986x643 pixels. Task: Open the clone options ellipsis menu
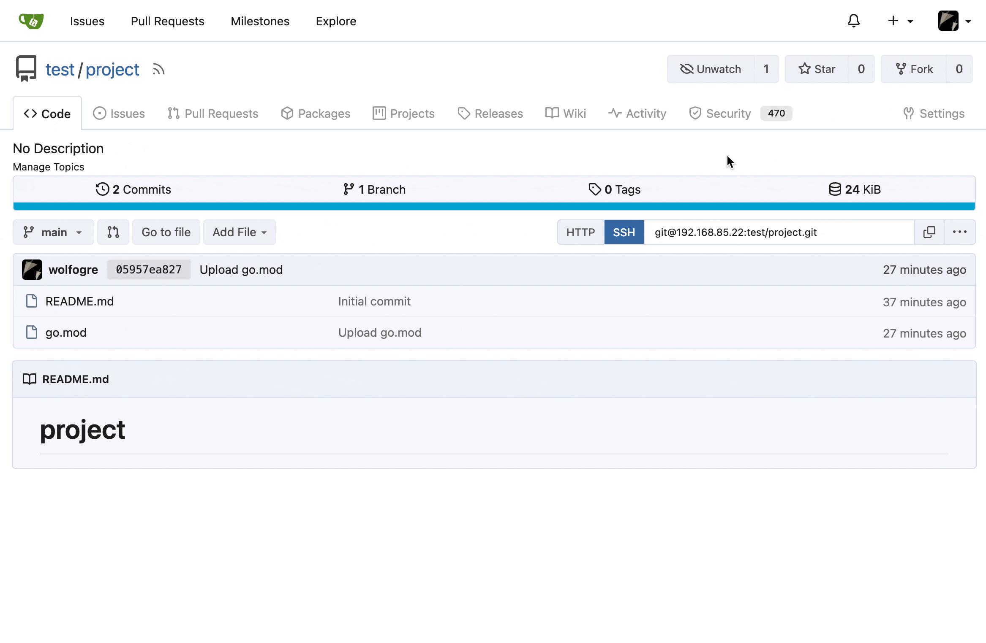tap(960, 232)
